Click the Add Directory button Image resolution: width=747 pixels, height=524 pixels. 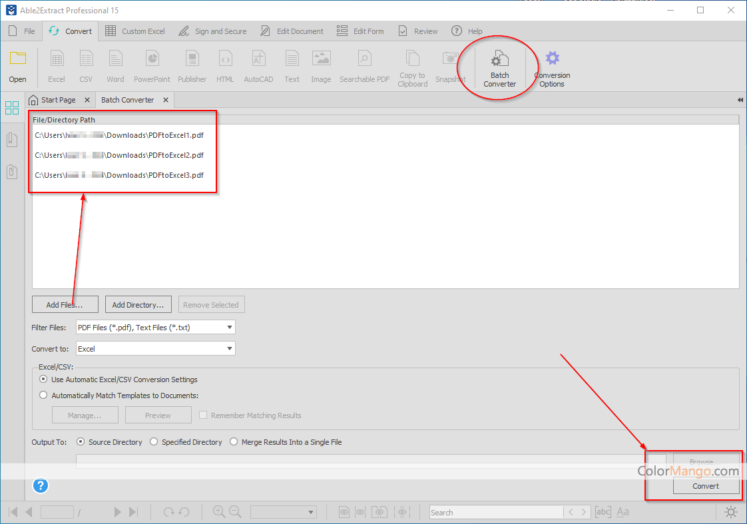[138, 305]
